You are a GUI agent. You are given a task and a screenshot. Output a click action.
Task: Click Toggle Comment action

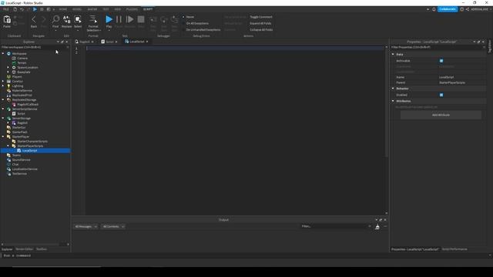(261, 17)
